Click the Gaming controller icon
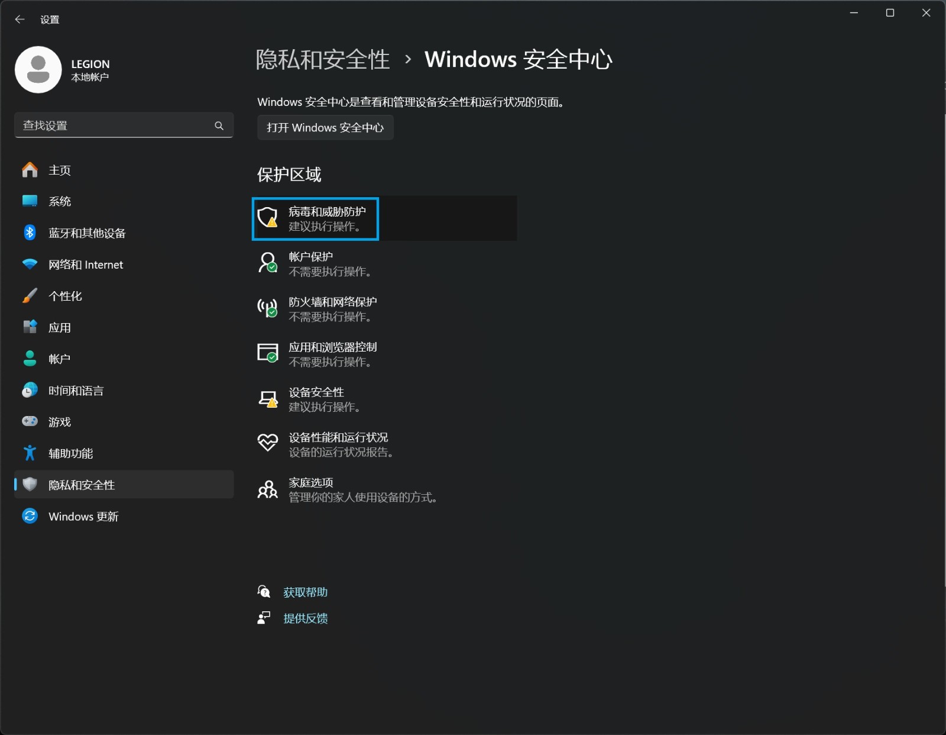This screenshot has height=735, width=946. click(30, 421)
